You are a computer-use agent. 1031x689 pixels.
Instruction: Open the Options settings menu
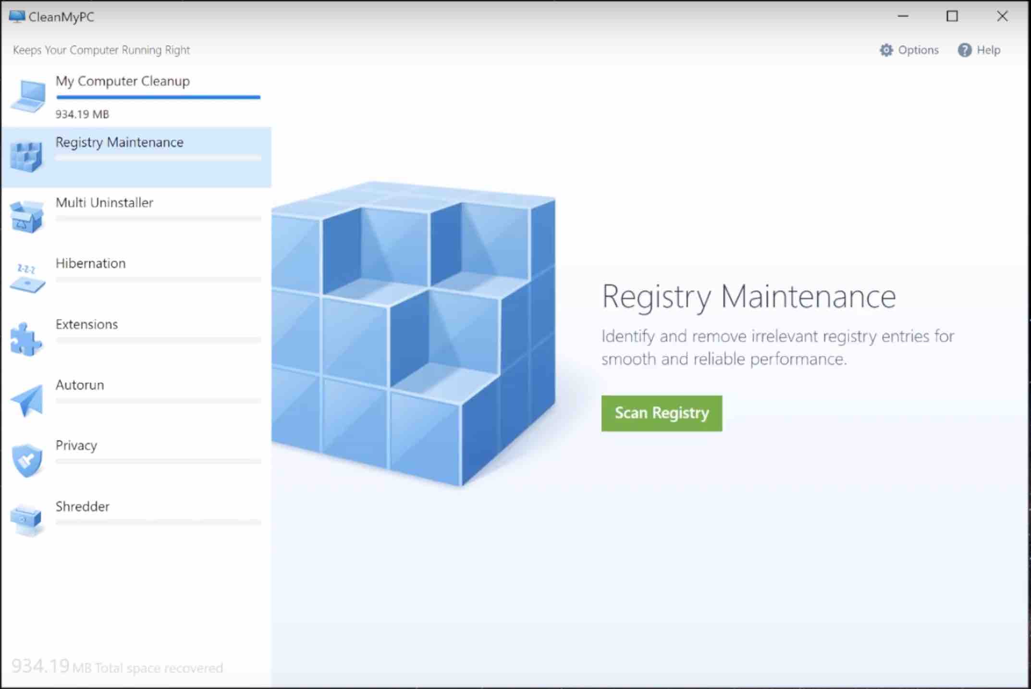point(910,50)
